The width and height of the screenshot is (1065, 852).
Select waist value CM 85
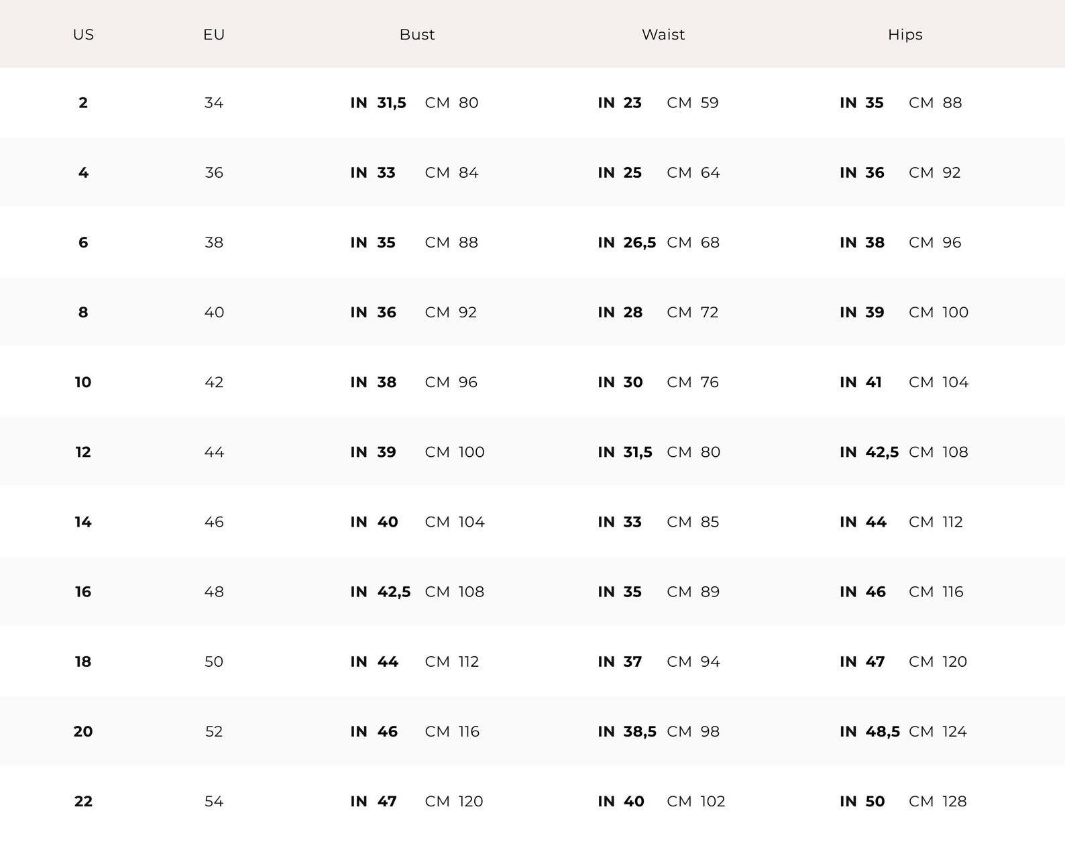point(693,521)
